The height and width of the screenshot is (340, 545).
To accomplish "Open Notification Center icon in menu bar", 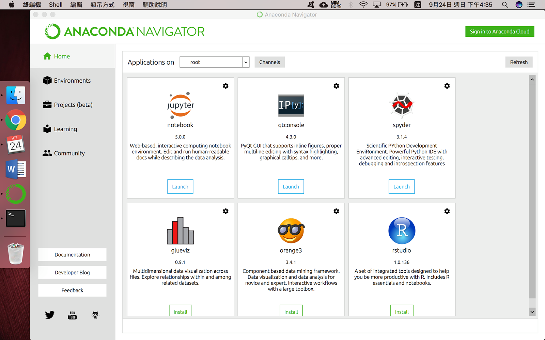I will click(x=531, y=5).
